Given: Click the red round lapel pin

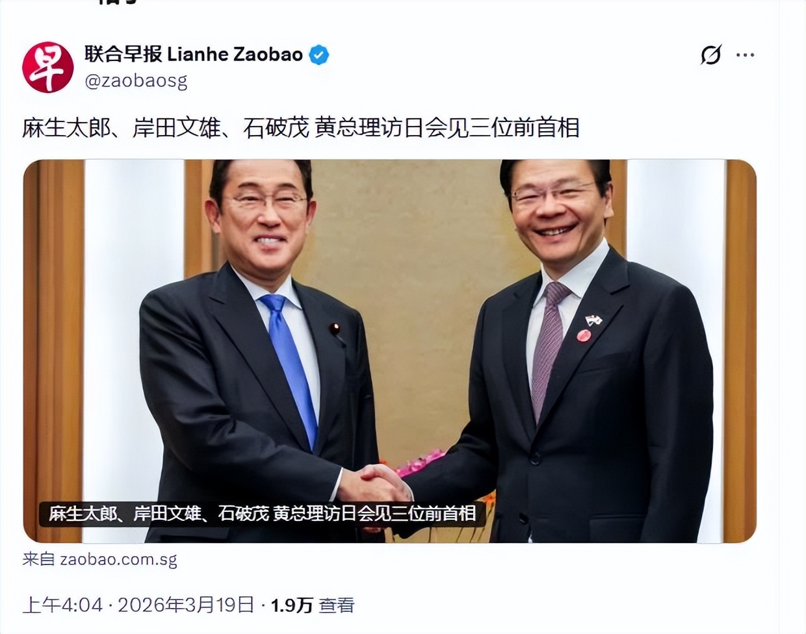Looking at the screenshot, I should 584,335.
